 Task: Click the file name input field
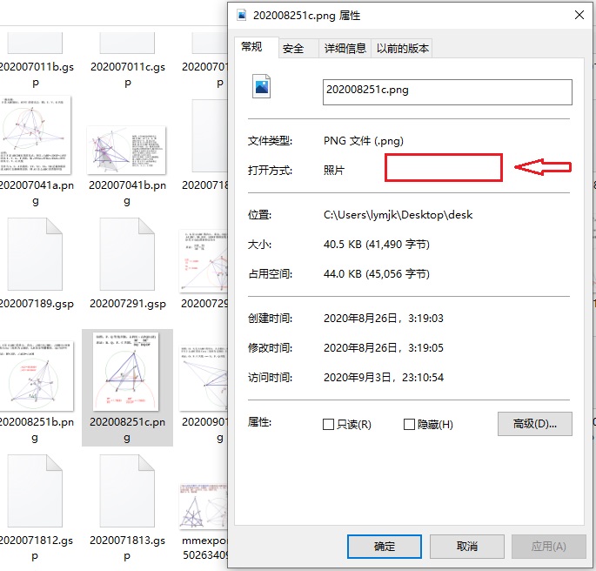pos(447,92)
